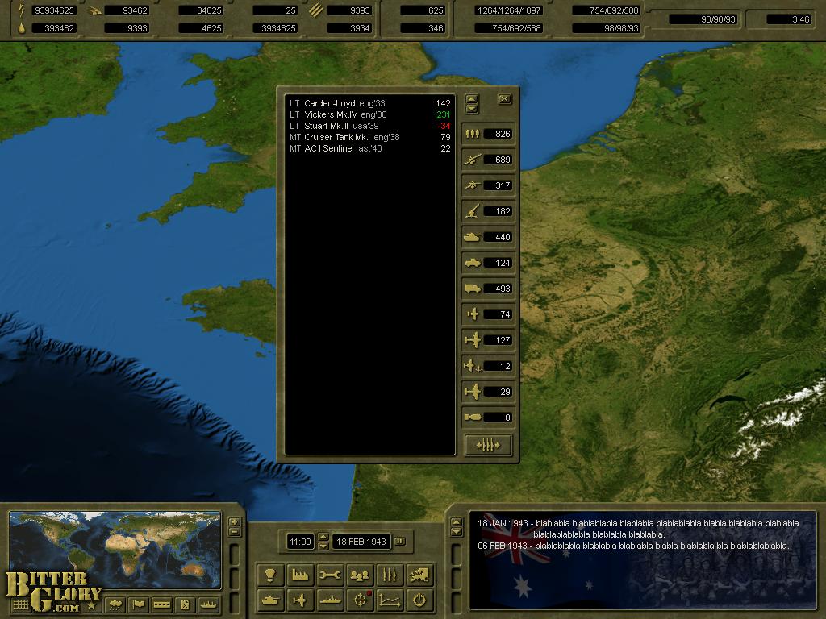826x619 pixels.
Task: Toggle the weather clouds overlay
Action: click(115, 604)
